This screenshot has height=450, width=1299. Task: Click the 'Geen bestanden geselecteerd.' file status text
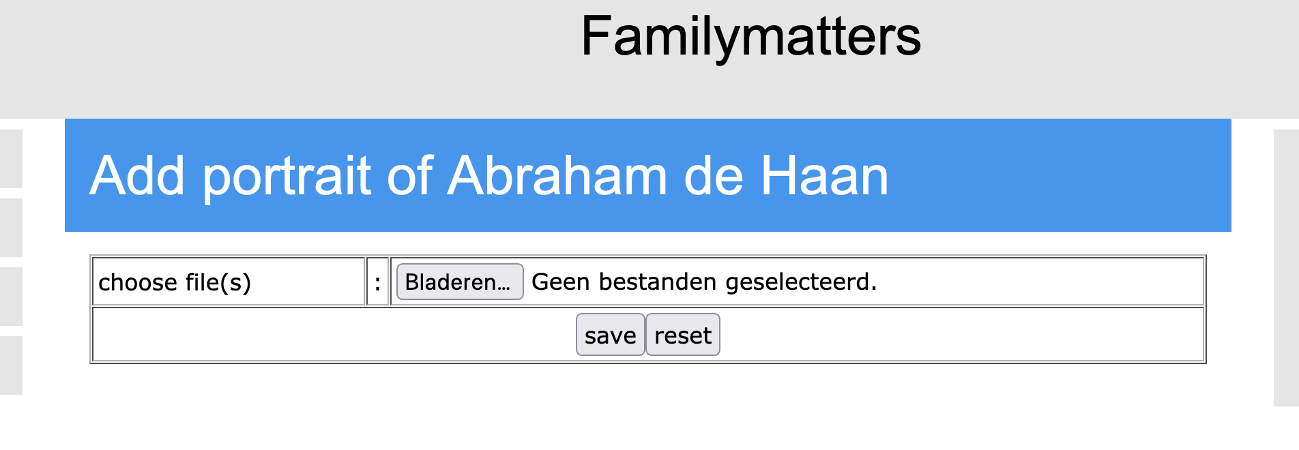703,282
